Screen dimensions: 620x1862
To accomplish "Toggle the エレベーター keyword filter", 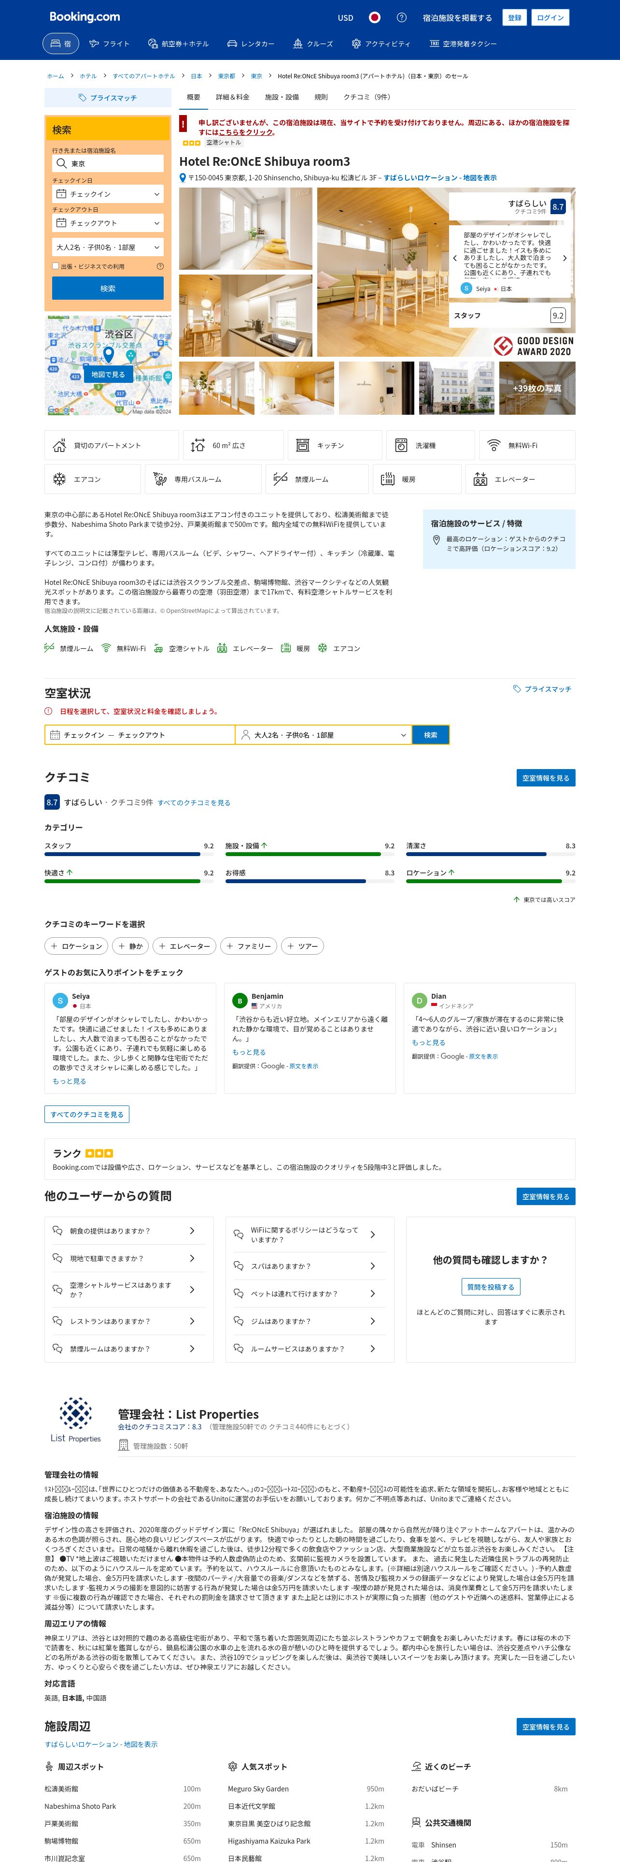I will pyautogui.click(x=185, y=946).
